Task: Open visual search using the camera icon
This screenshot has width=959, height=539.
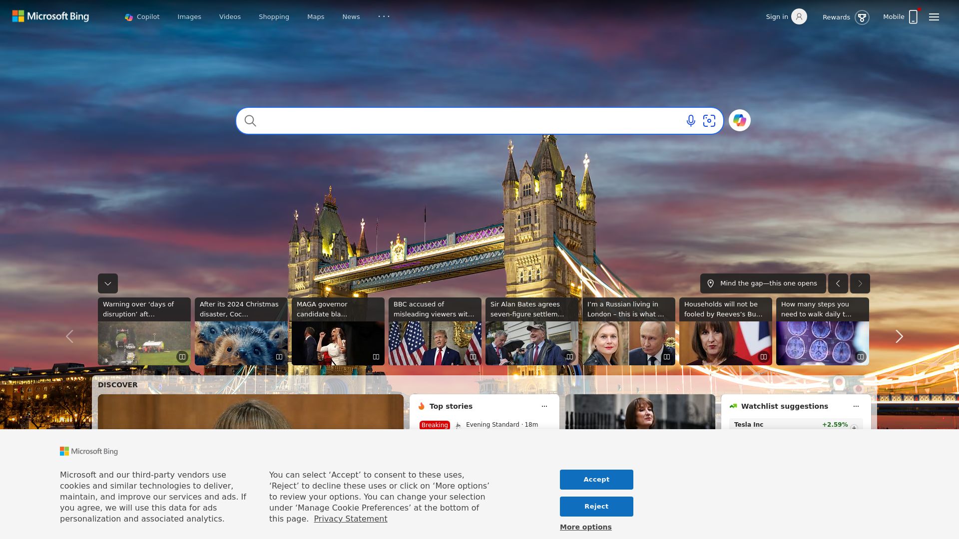Action: tap(710, 121)
